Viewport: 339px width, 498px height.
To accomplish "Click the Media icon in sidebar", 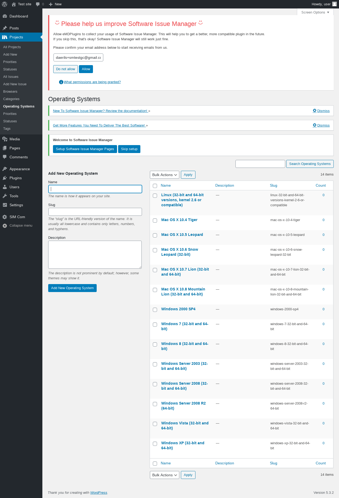I will pyautogui.click(x=5, y=139).
